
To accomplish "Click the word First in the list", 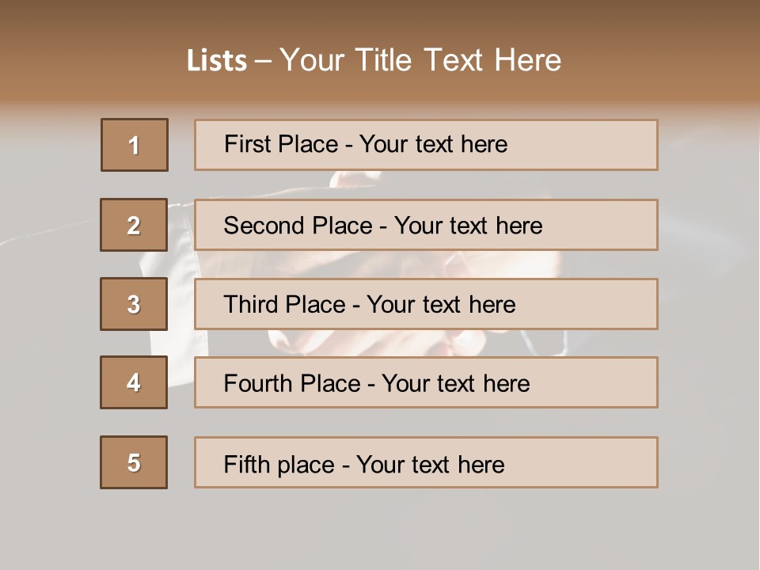I will (246, 144).
